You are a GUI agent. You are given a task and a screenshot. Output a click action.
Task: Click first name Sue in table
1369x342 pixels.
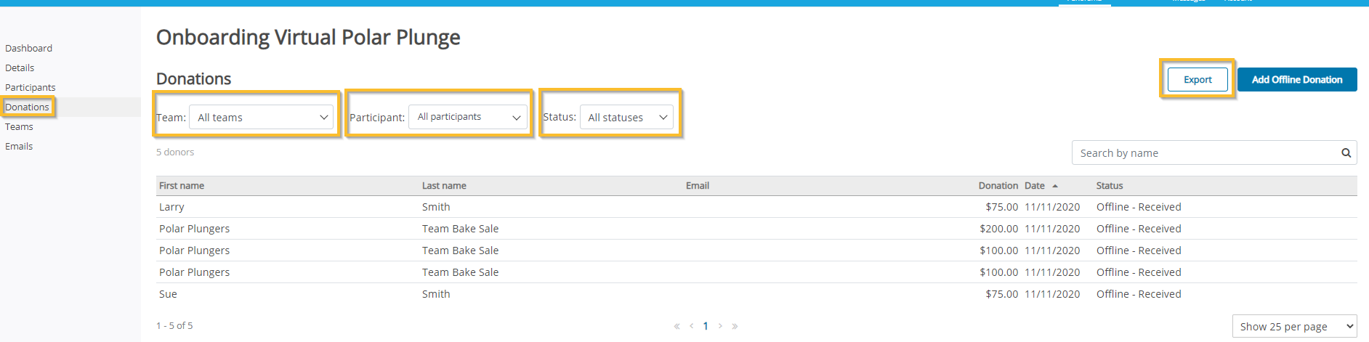(168, 294)
